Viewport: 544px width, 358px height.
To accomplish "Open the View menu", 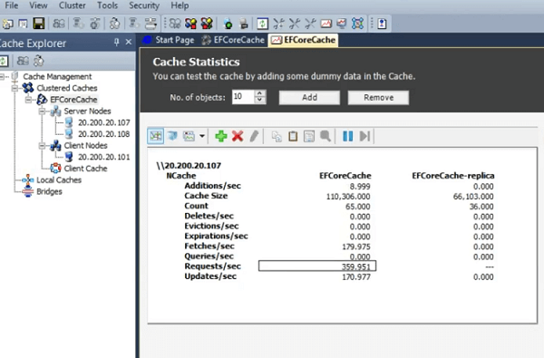I will pyautogui.click(x=38, y=5).
